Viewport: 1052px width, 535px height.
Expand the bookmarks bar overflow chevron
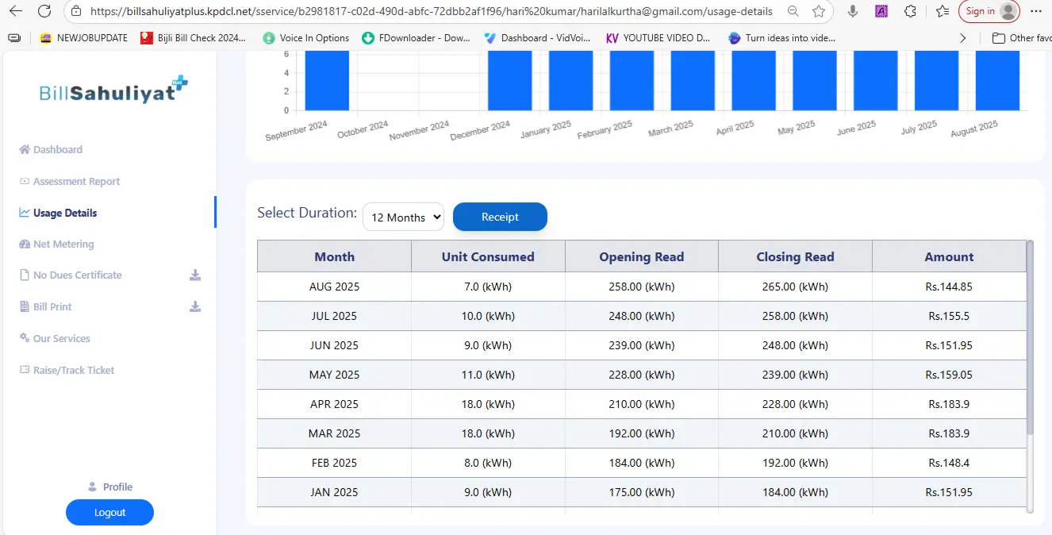(x=963, y=38)
